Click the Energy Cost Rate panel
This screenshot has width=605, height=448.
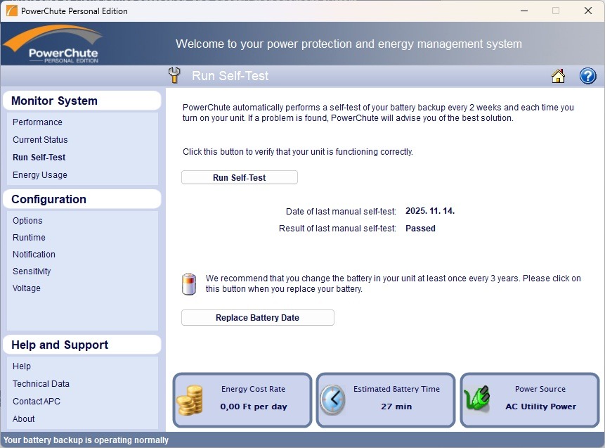[x=242, y=400]
